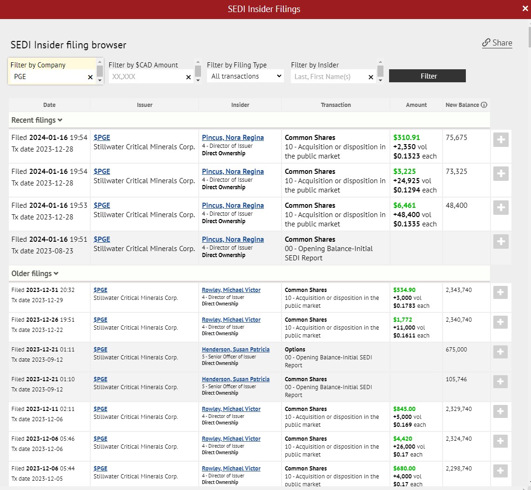Image resolution: width=531 pixels, height=490 pixels.
Task: Expand the Henderson Options opening balance row
Action: click(500, 352)
